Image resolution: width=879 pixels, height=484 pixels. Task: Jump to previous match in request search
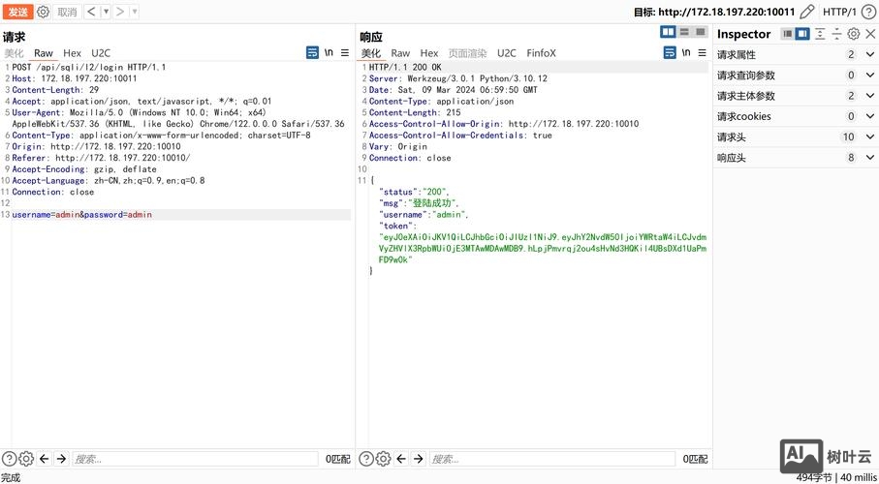click(x=45, y=459)
